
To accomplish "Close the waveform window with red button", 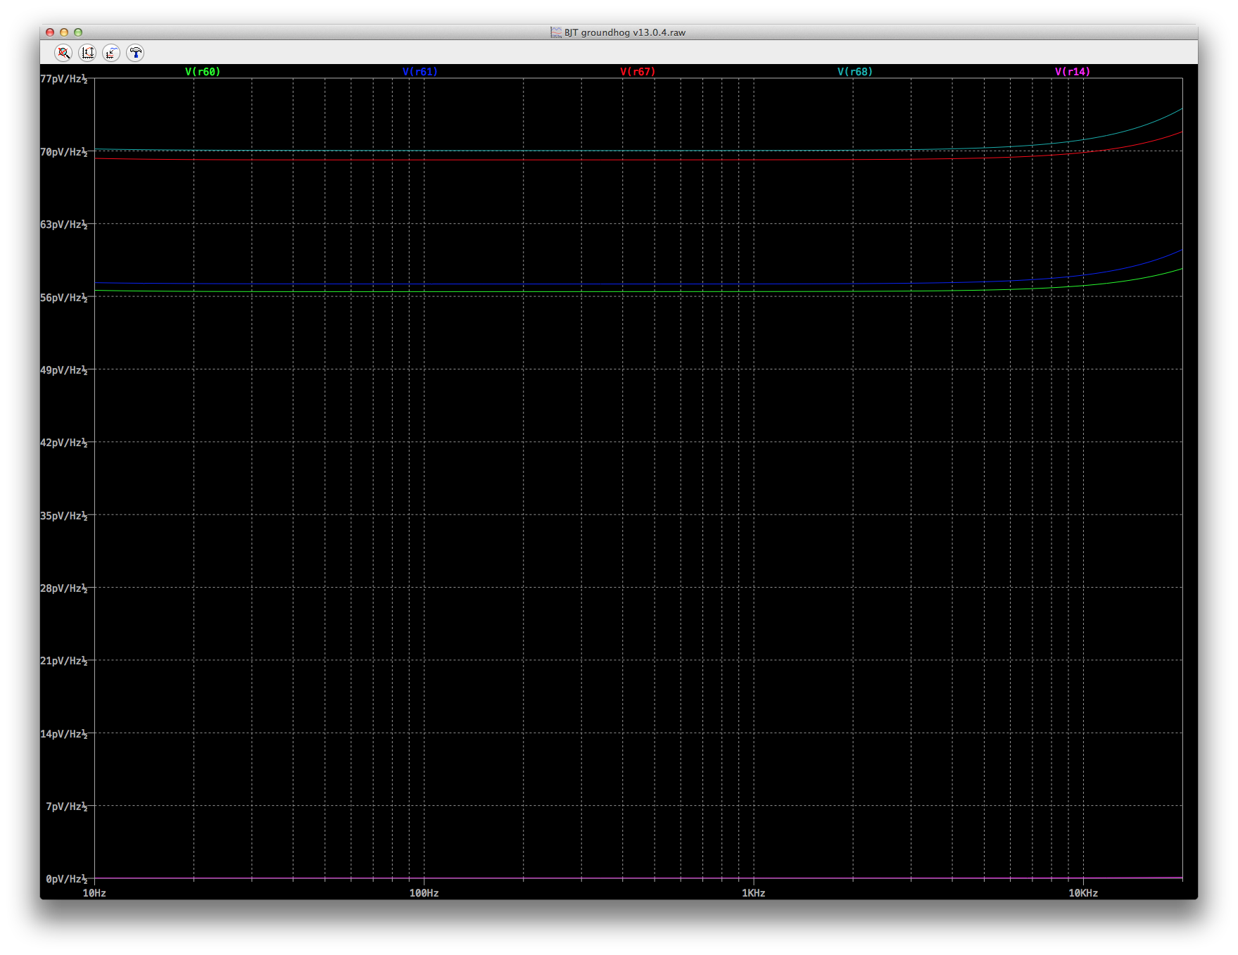I will 50,32.
